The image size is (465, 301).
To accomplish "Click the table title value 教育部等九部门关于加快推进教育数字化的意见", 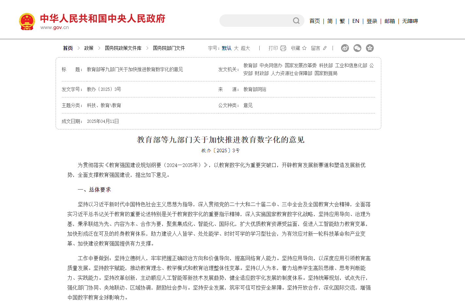I will 135,69.
